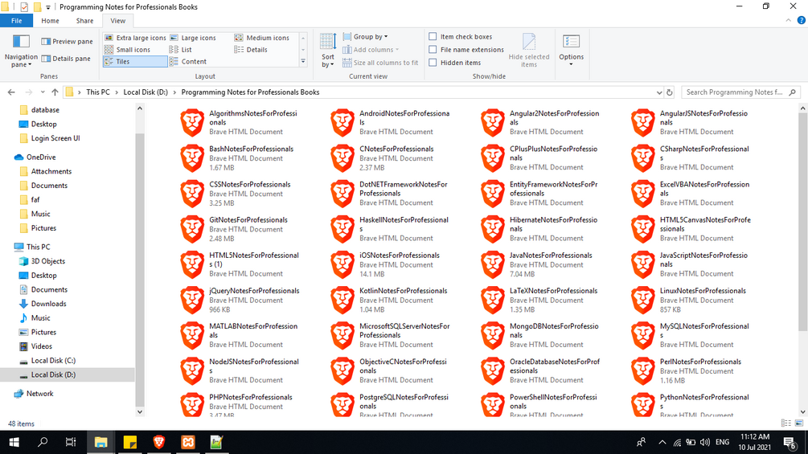Open the File tab
Screen dimensions: 808x454
coord(17,21)
